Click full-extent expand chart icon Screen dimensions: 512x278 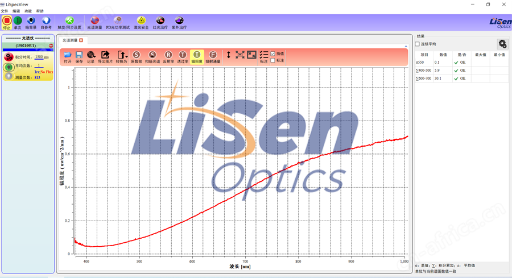pyautogui.click(x=252, y=55)
